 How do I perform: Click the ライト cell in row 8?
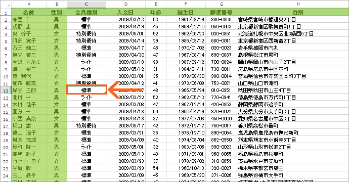click(86, 62)
